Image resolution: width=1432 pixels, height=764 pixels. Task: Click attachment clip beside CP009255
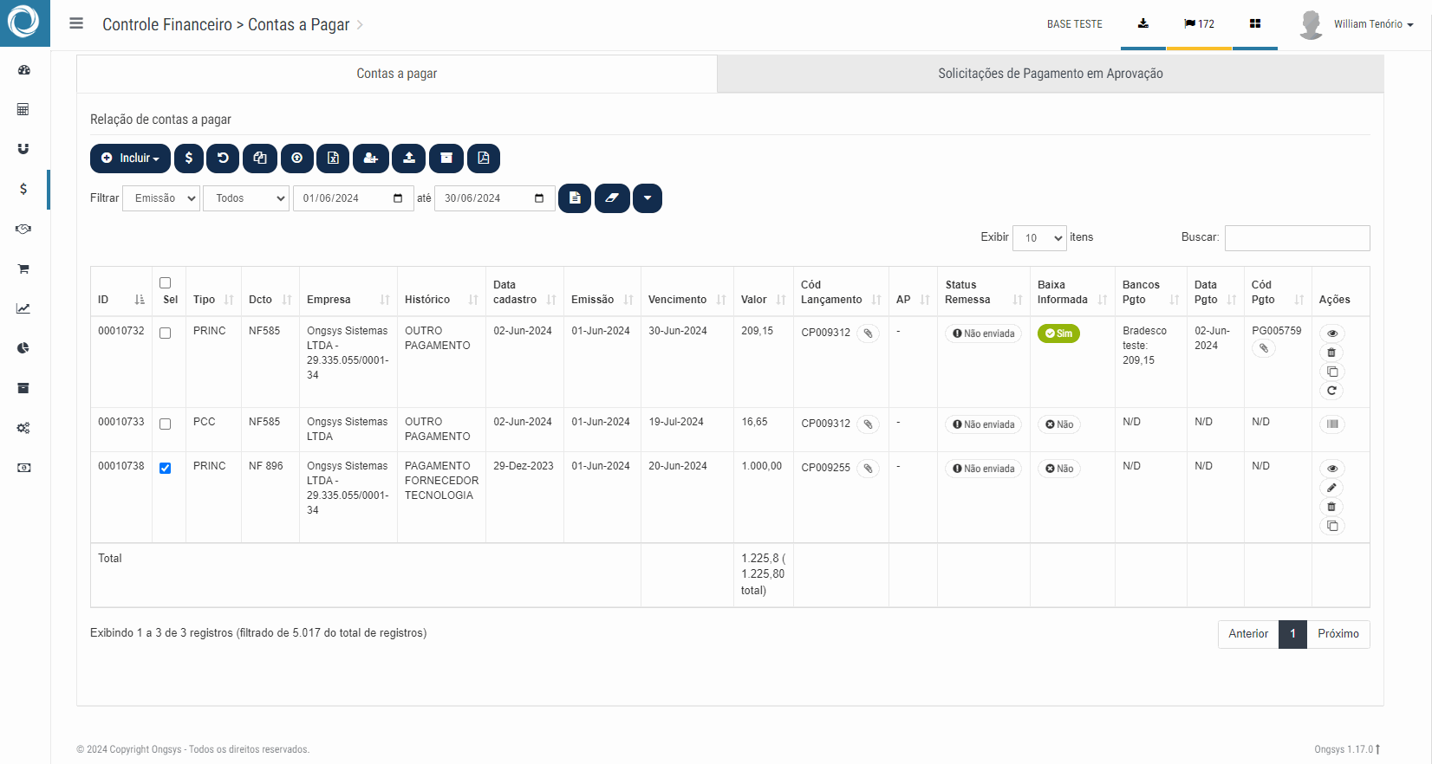click(868, 469)
